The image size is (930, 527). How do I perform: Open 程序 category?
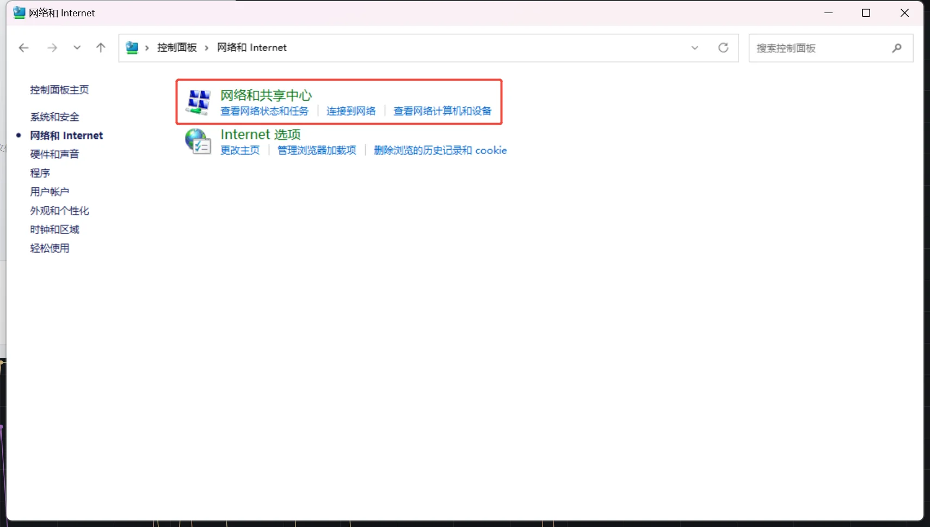[x=40, y=173]
